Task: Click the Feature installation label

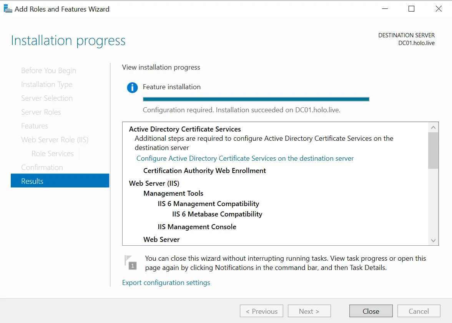Action: pyautogui.click(x=171, y=87)
